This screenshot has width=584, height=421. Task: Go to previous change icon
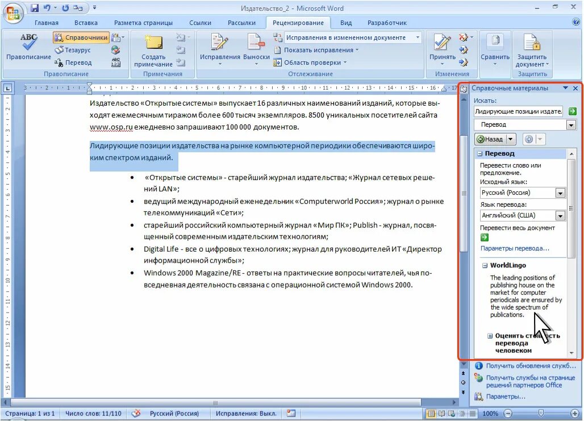[x=464, y=49]
